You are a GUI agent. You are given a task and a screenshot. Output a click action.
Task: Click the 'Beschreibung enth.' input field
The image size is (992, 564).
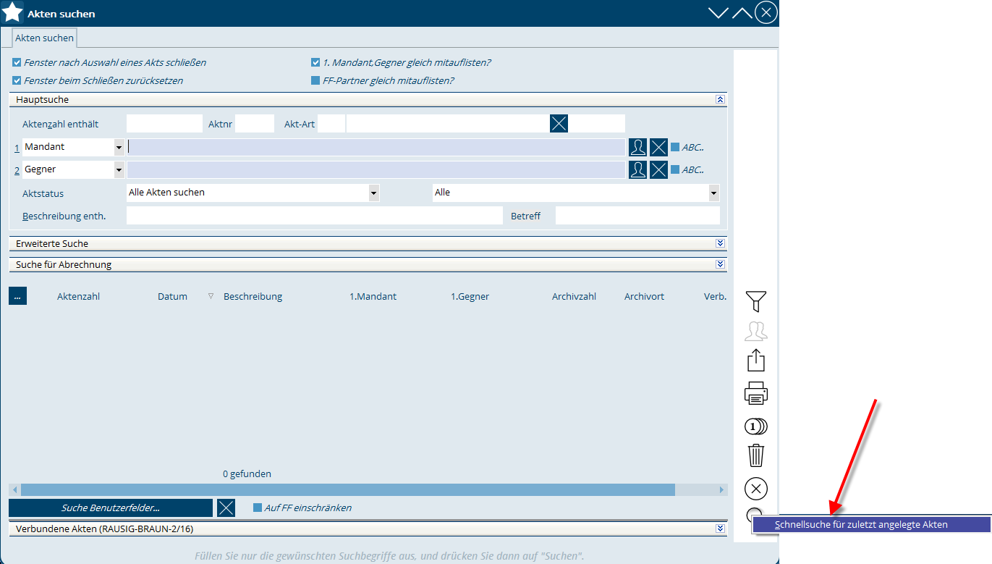click(314, 215)
